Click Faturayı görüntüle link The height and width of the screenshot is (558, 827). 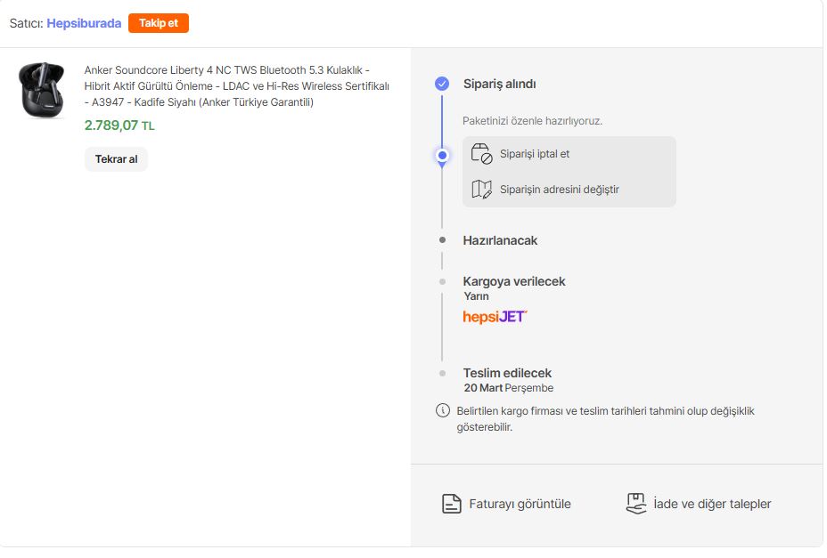click(x=520, y=504)
